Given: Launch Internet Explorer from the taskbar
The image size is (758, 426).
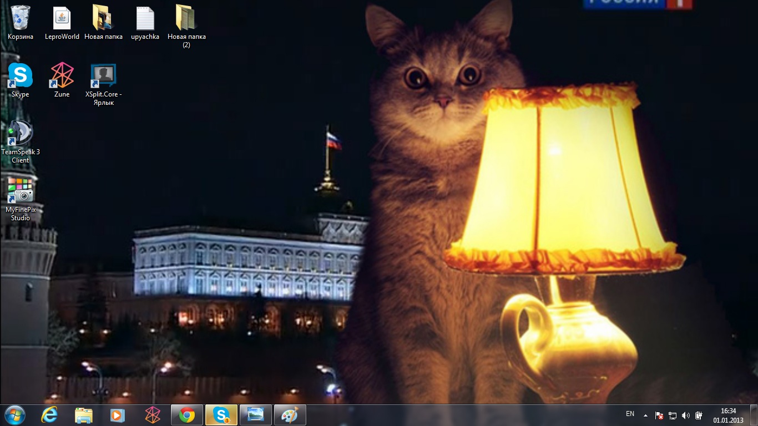Looking at the screenshot, I should click(49, 415).
